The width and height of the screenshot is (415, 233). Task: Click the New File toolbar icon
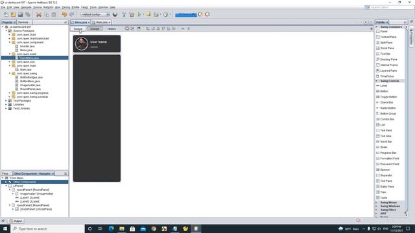(x=6, y=14)
